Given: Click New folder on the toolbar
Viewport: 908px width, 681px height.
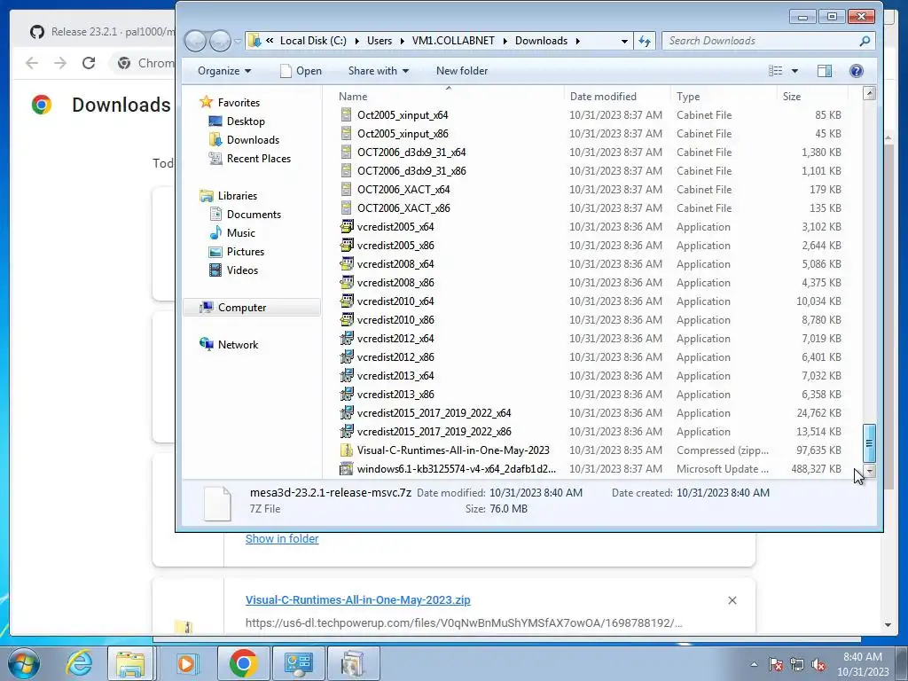Looking at the screenshot, I should [461, 71].
